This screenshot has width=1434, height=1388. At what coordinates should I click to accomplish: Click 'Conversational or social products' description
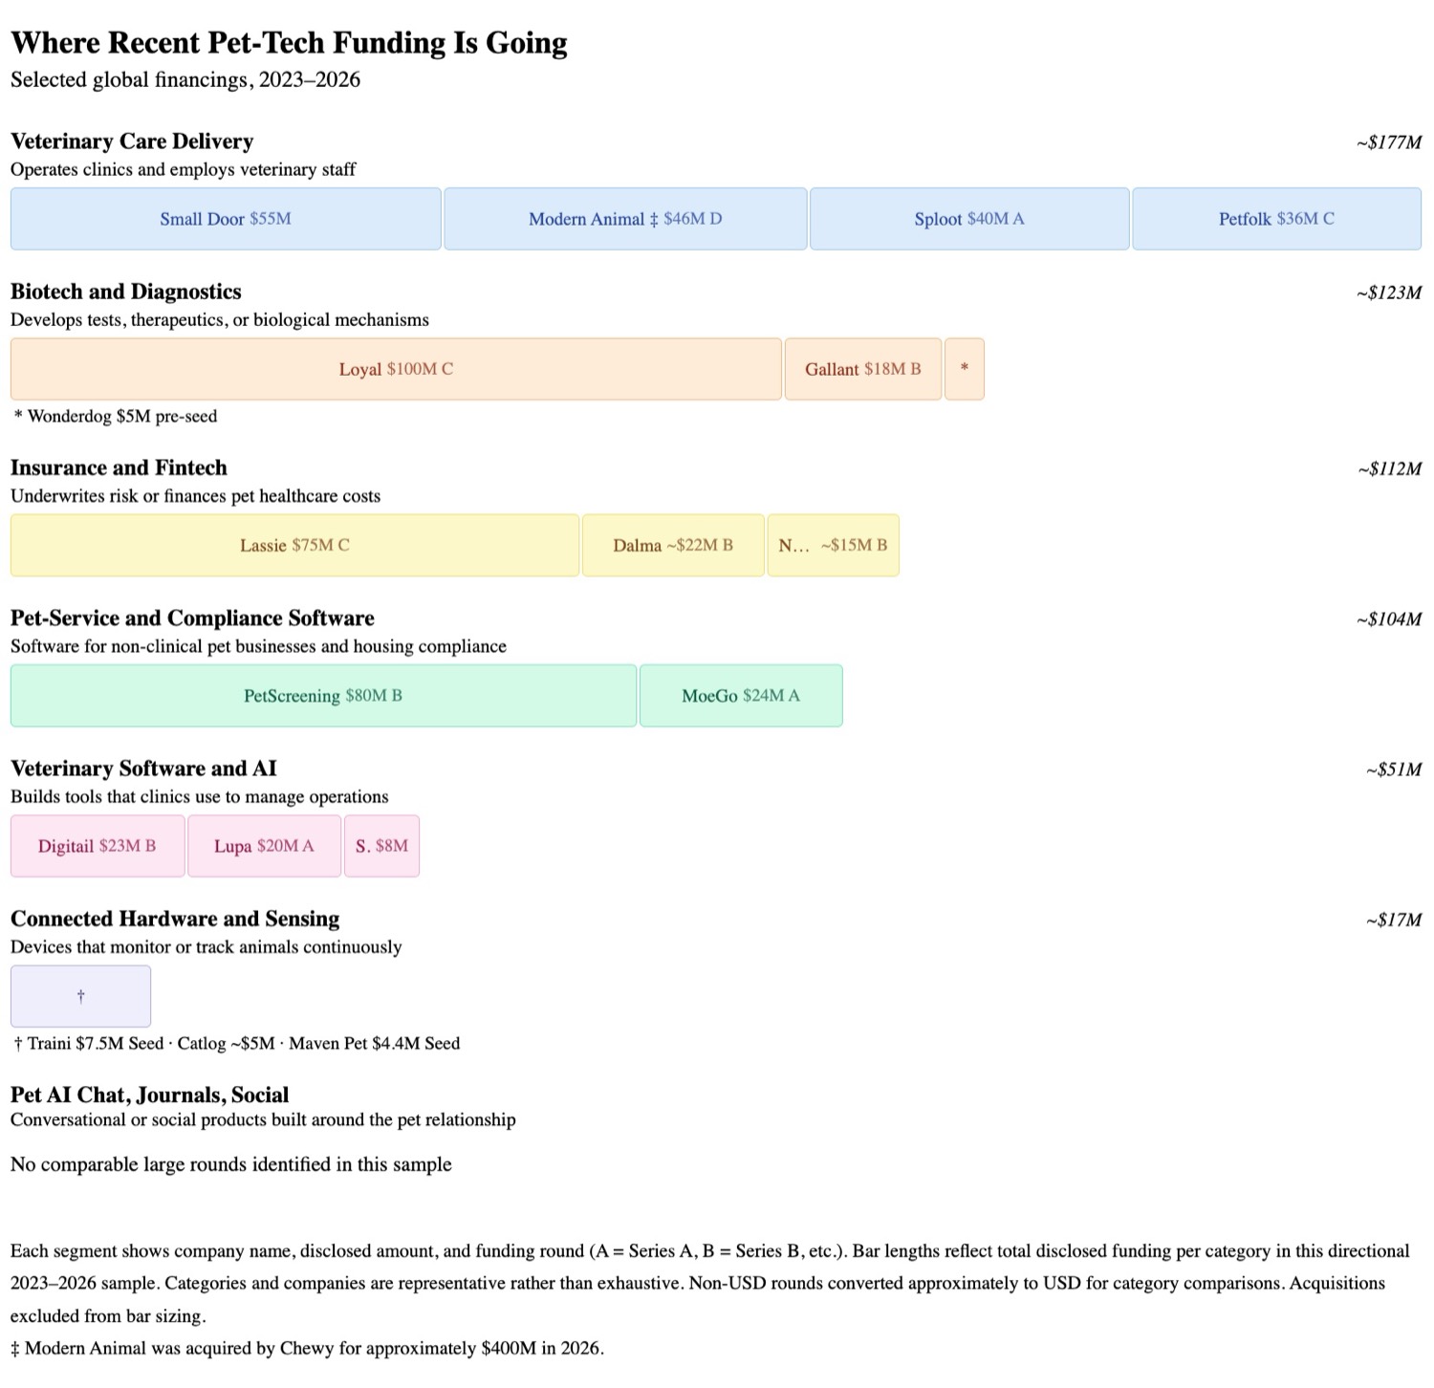(x=263, y=1119)
